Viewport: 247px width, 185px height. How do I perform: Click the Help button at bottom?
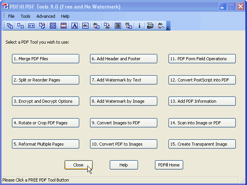[x=124, y=165]
